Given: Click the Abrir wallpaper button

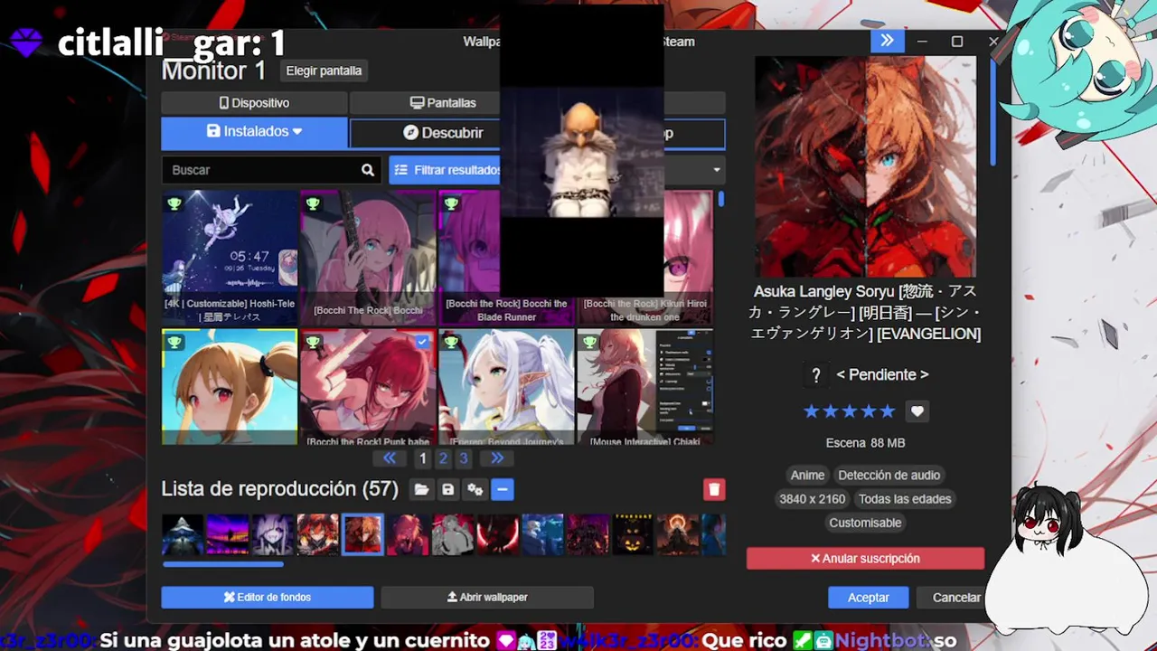Looking at the screenshot, I should tap(487, 598).
